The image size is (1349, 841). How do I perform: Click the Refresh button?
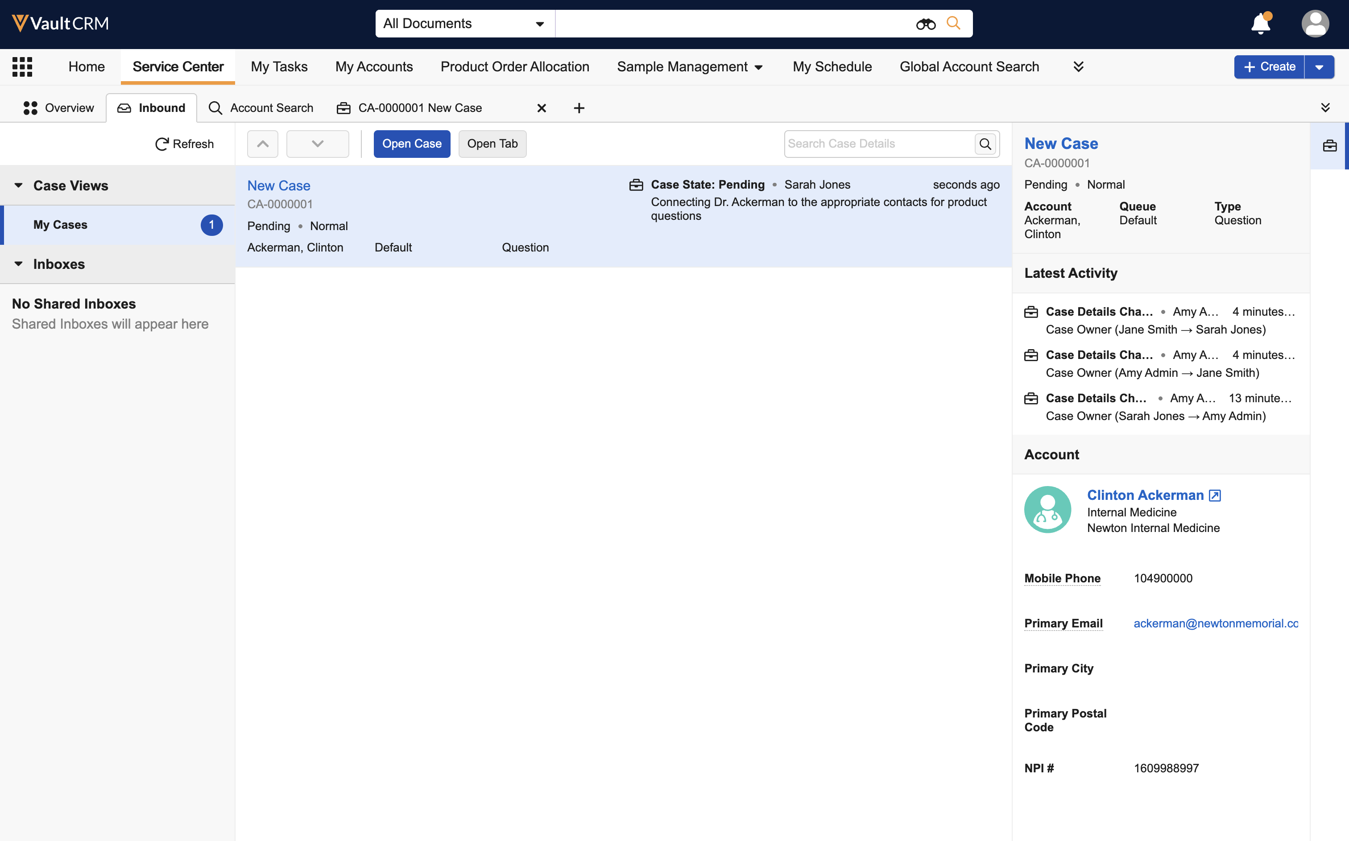coord(184,144)
